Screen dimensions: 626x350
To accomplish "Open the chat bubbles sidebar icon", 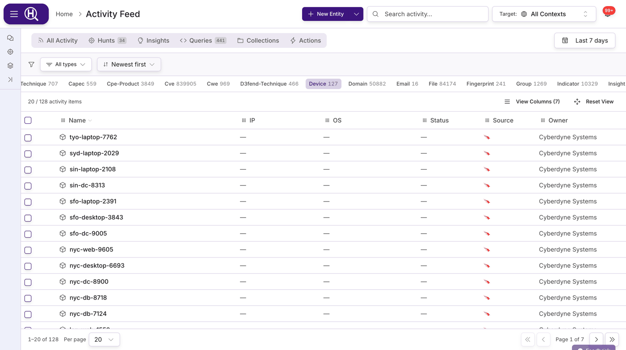I will 10,38.
